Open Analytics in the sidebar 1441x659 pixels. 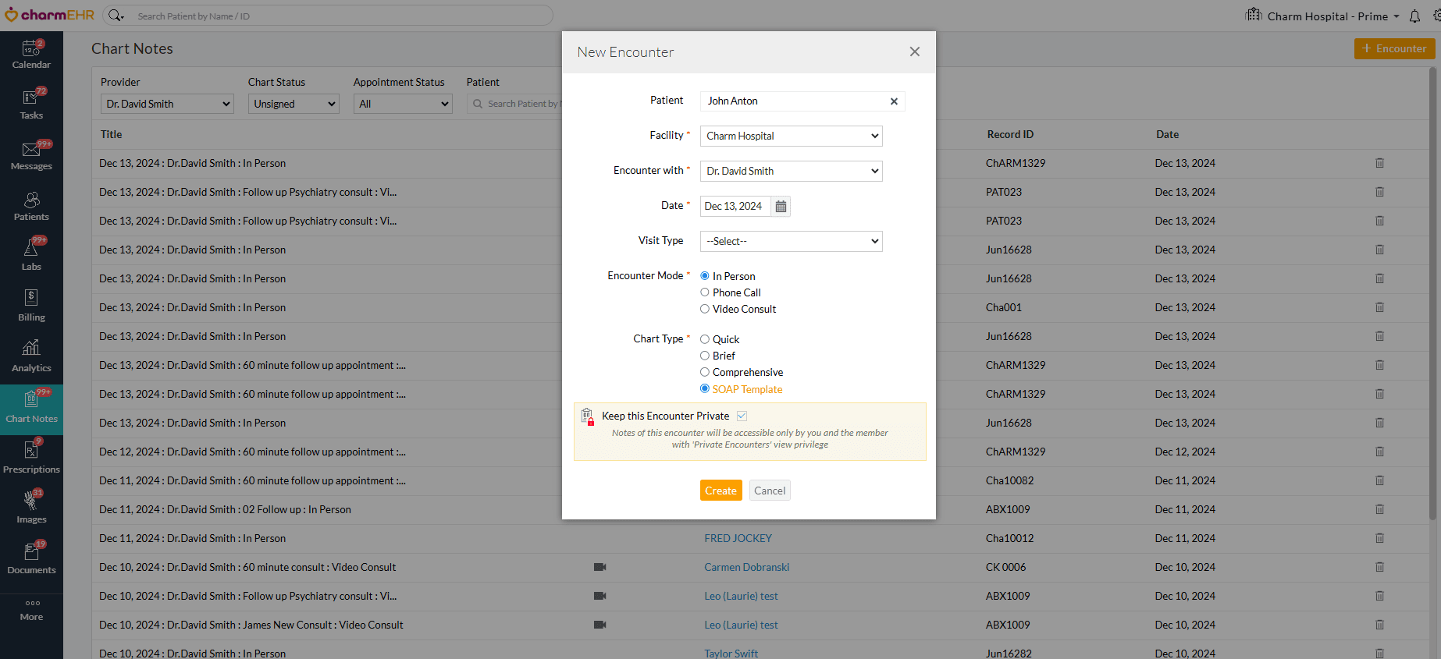(31, 356)
